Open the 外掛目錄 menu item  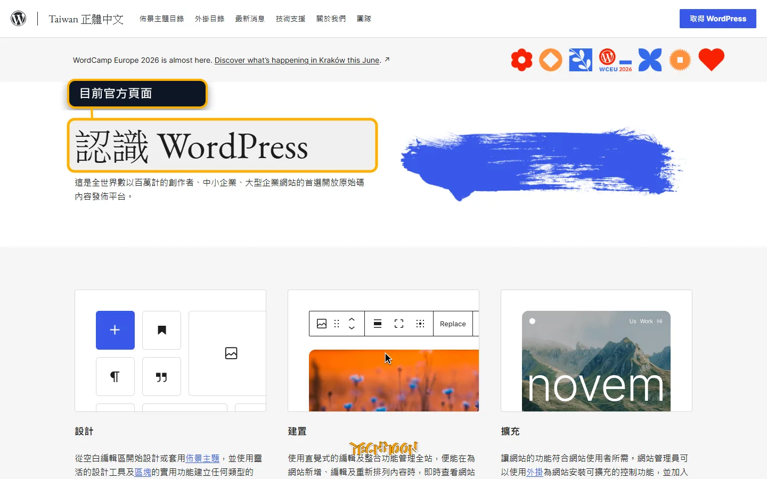[210, 19]
